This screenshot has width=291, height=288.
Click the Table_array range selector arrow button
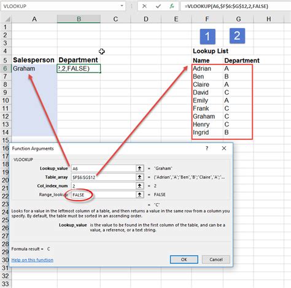tap(139, 177)
